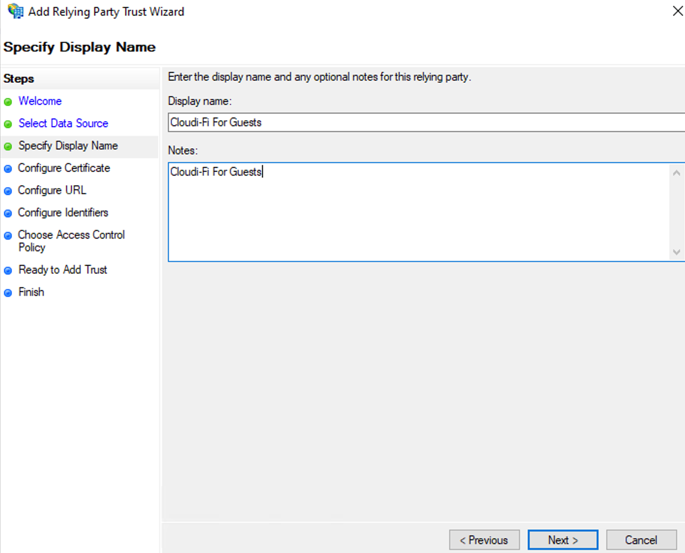Click the blue indicator next to Configure Identifiers
685x553 pixels.
pyautogui.click(x=8, y=213)
